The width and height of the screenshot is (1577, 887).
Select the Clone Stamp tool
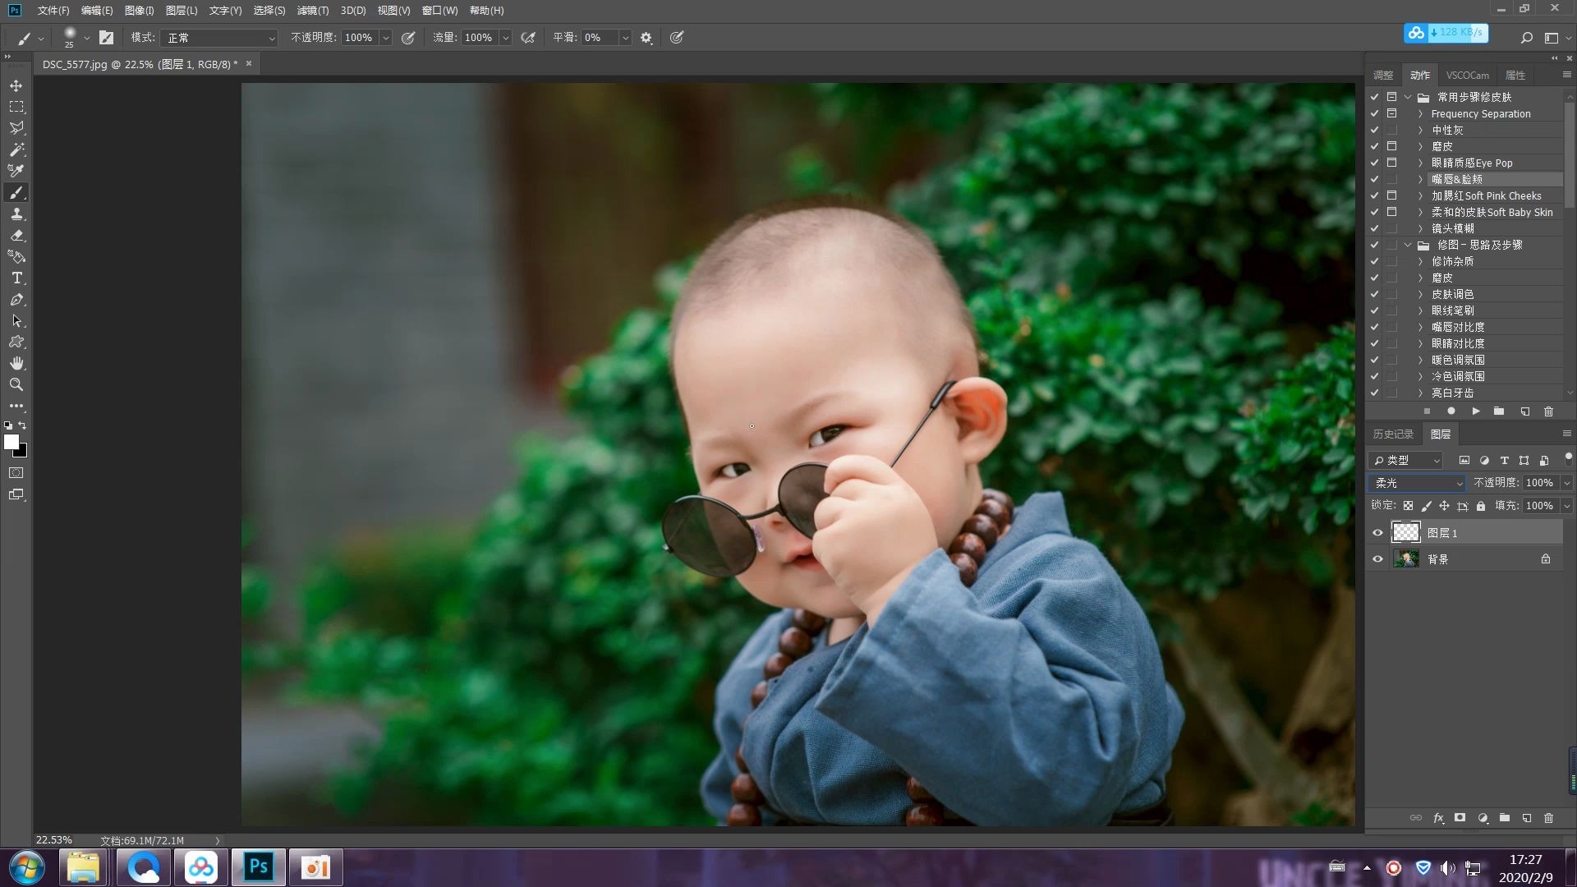[16, 214]
